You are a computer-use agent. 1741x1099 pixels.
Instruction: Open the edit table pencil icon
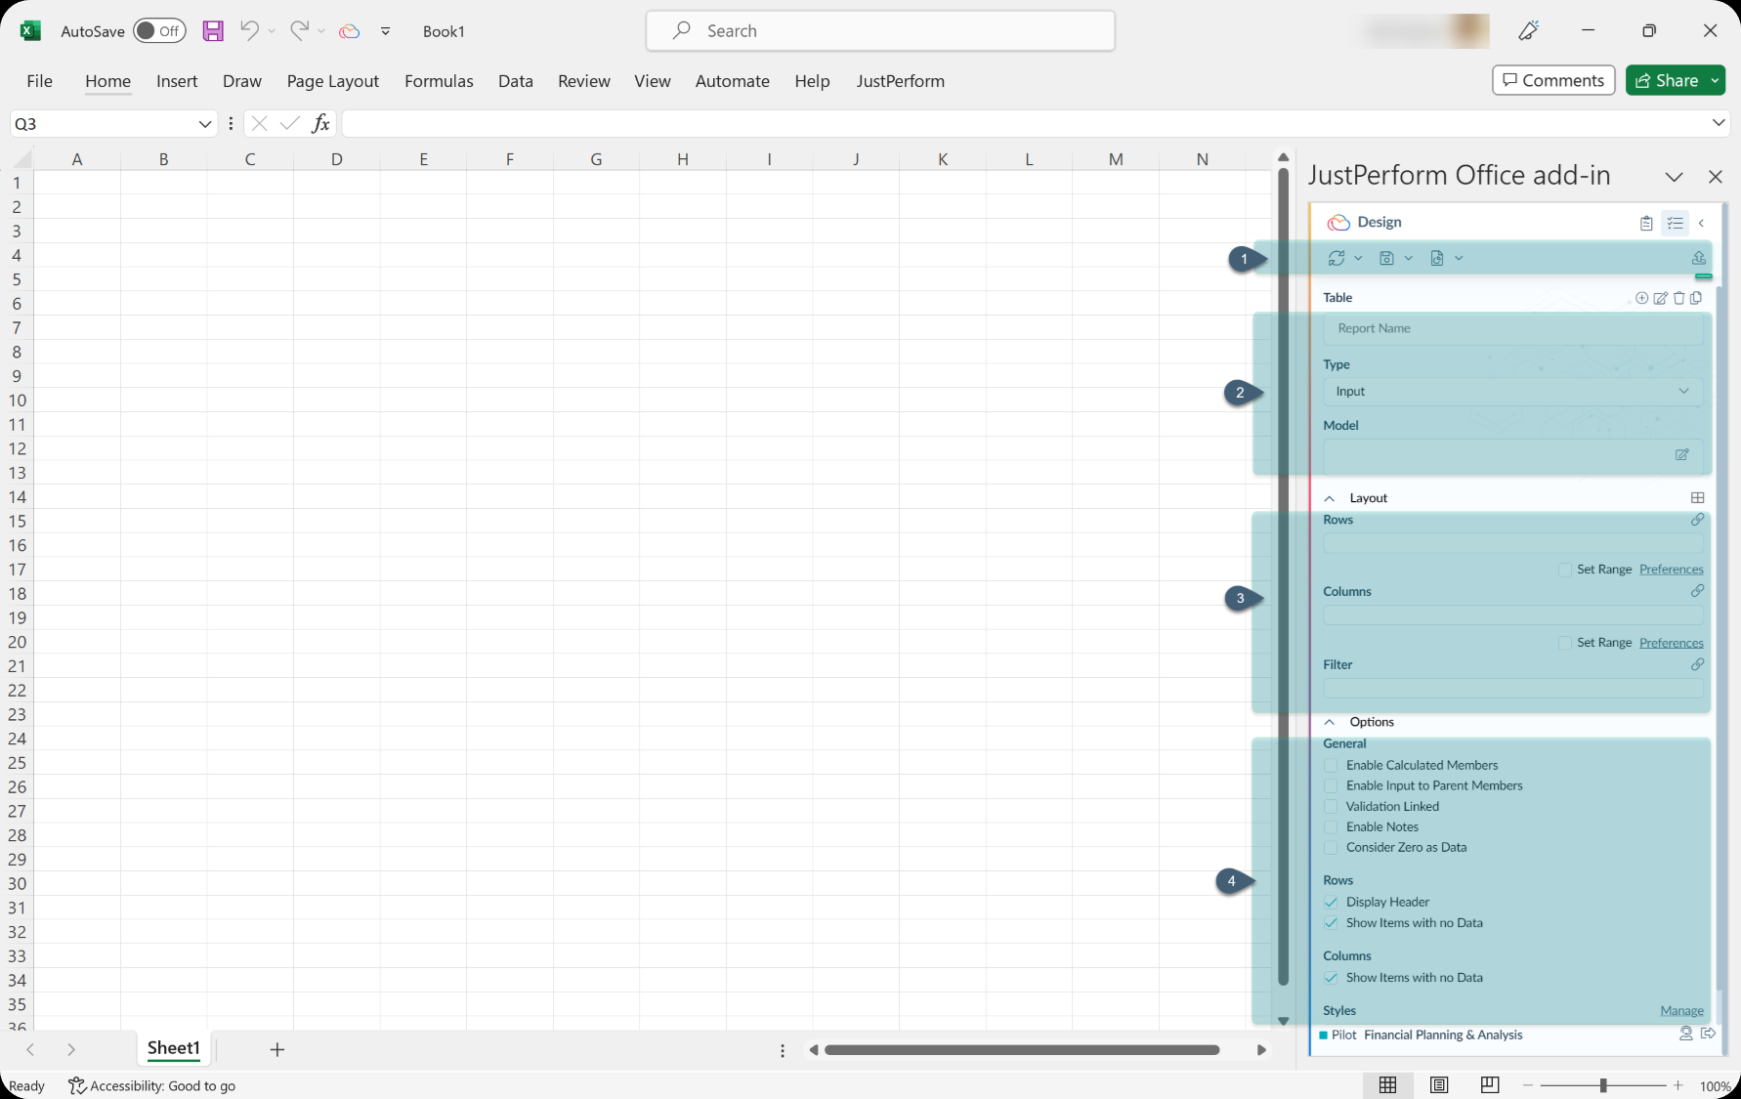pyautogui.click(x=1661, y=299)
